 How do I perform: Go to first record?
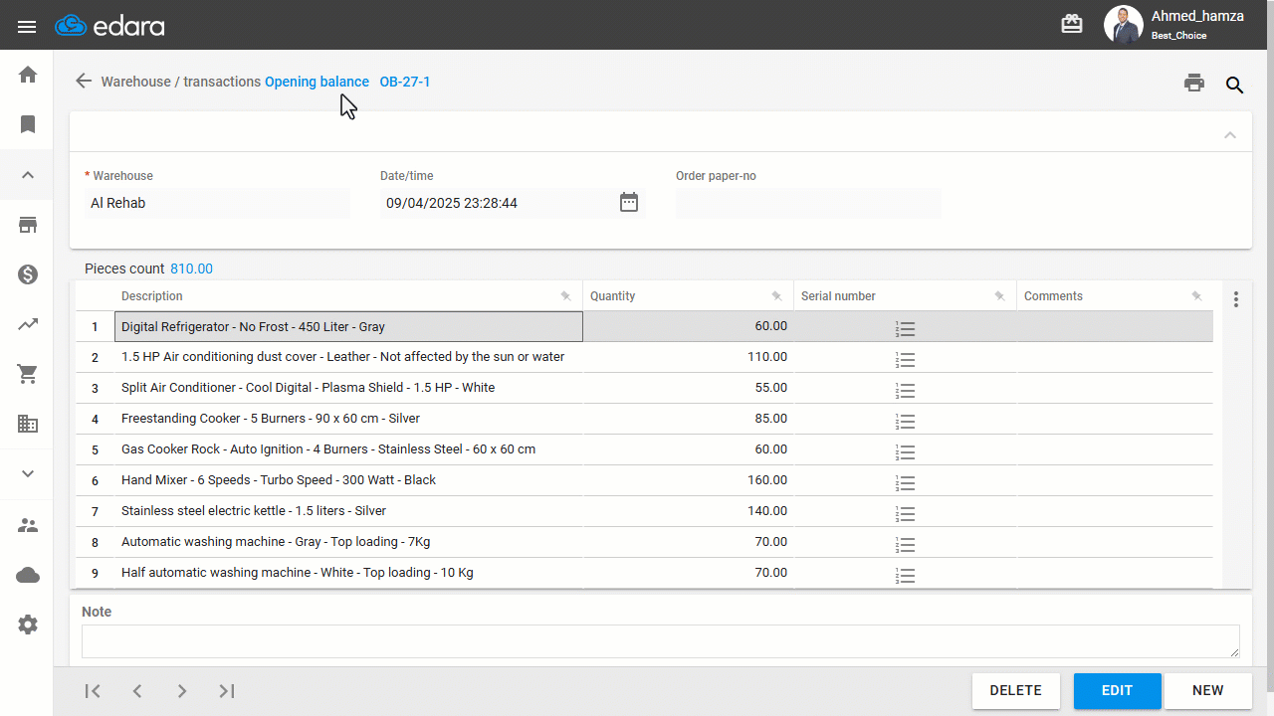click(93, 691)
